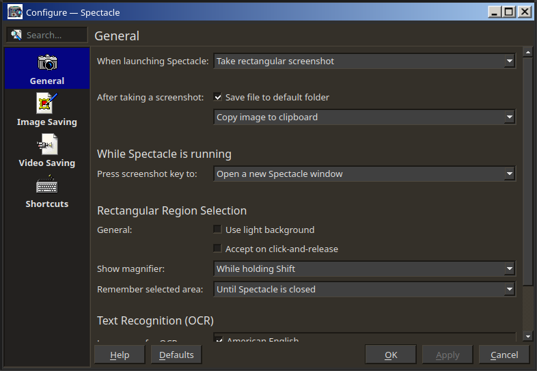The height and width of the screenshot is (371, 537).
Task: Enable Use light background option
Action: click(217, 229)
